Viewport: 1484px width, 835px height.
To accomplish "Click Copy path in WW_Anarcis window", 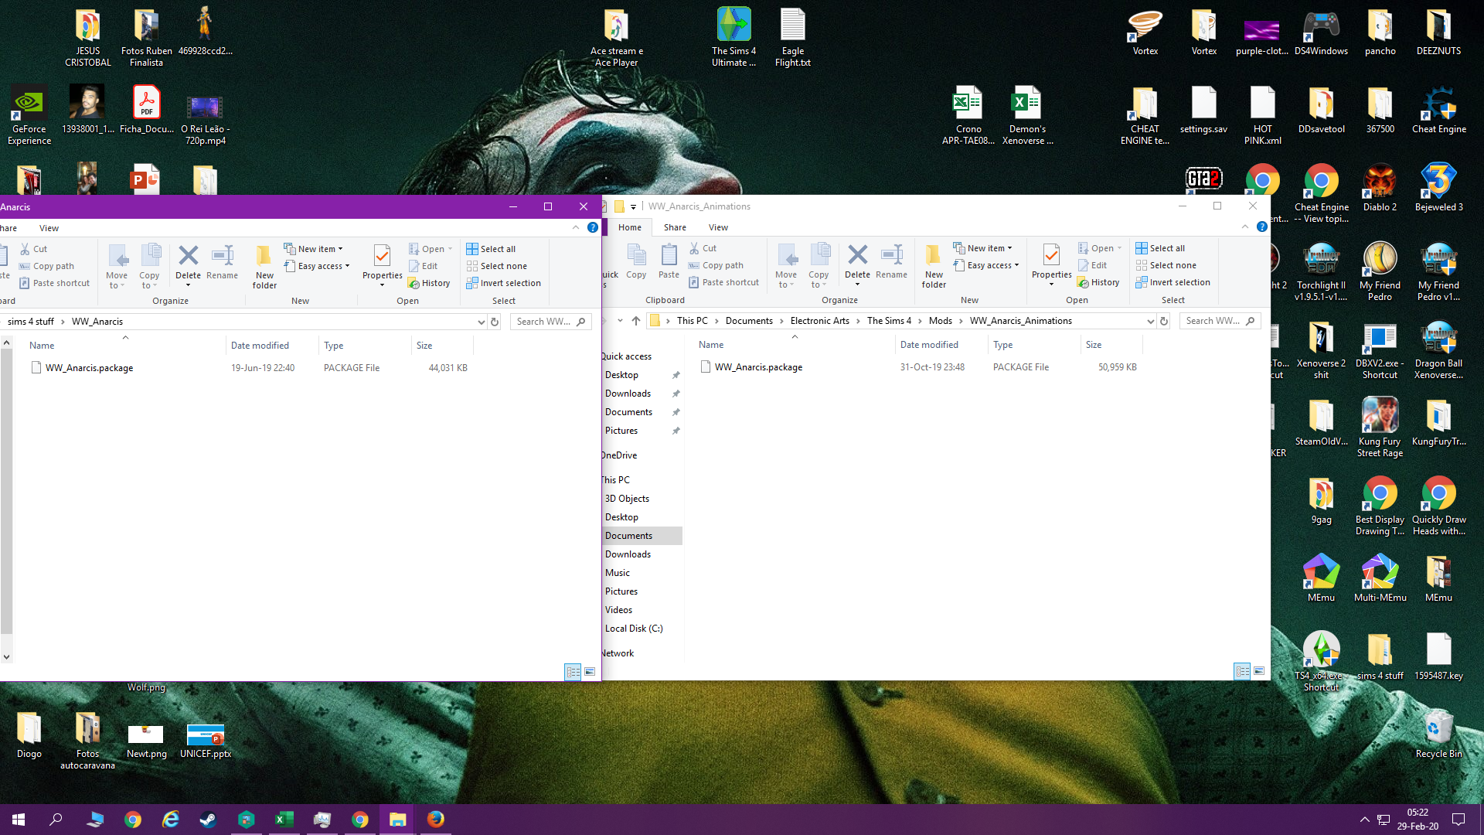I will tap(46, 266).
